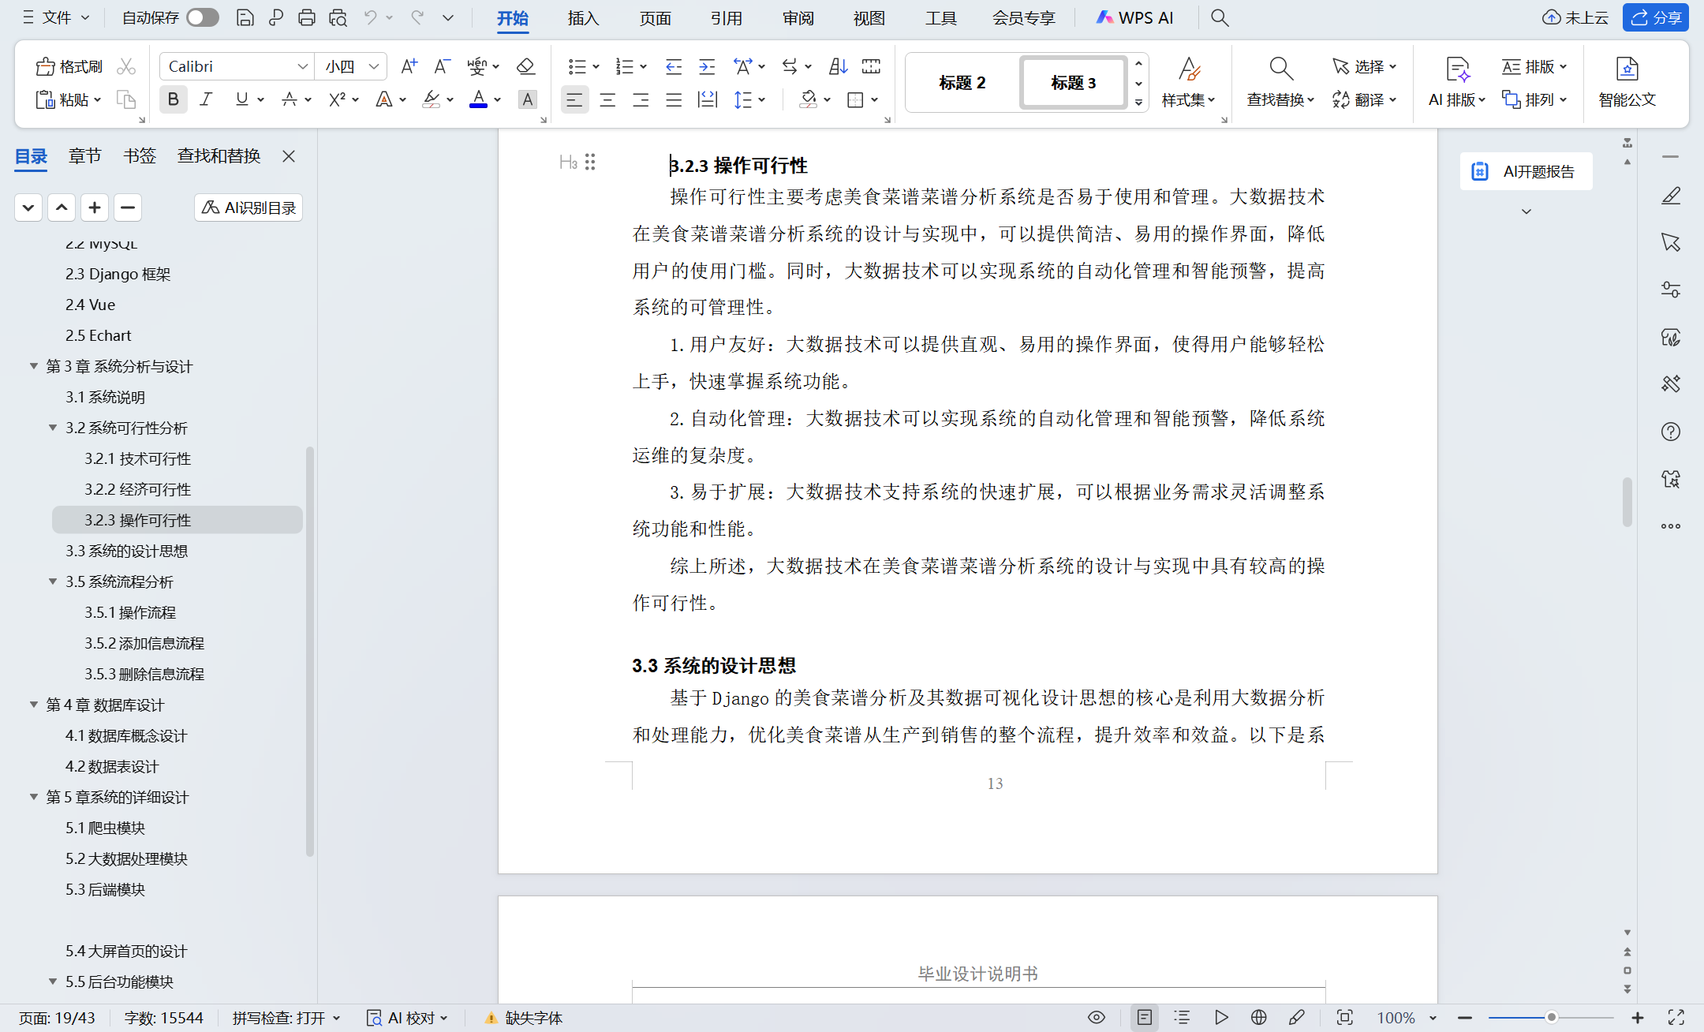
Task: Go to 3.3 系统的设计思想 heading
Action: point(126,551)
